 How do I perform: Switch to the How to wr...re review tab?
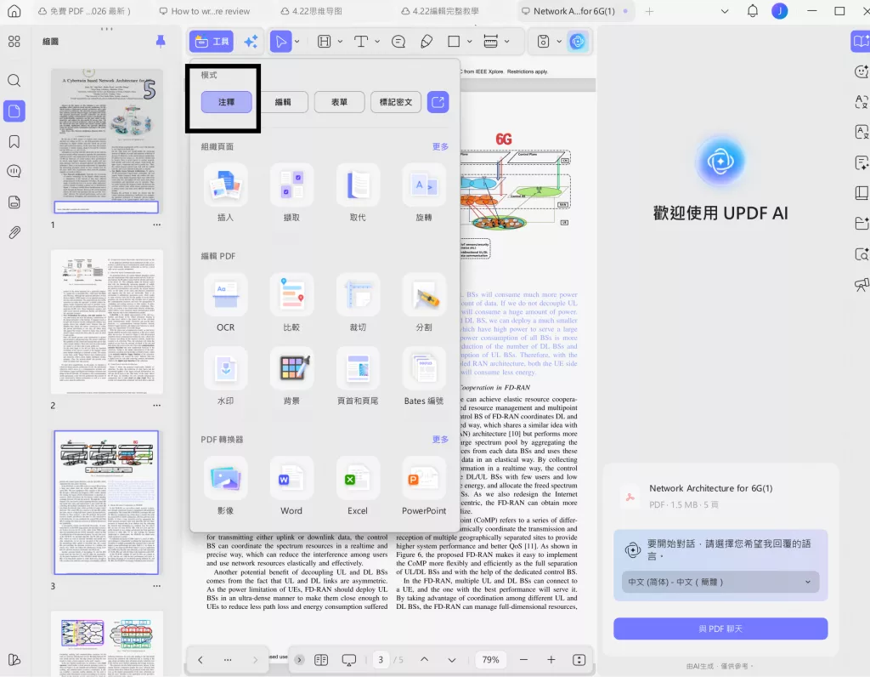(x=205, y=11)
